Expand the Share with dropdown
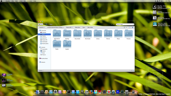 [69, 27]
